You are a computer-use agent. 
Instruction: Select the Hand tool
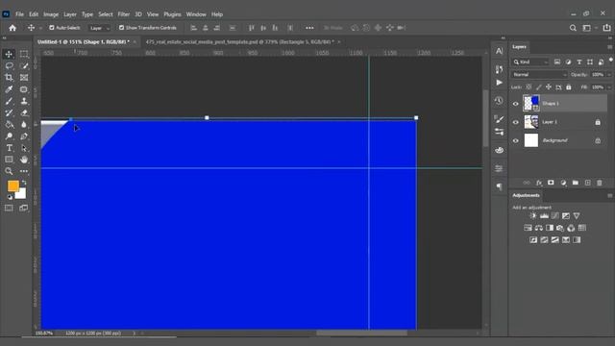click(24, 160)
